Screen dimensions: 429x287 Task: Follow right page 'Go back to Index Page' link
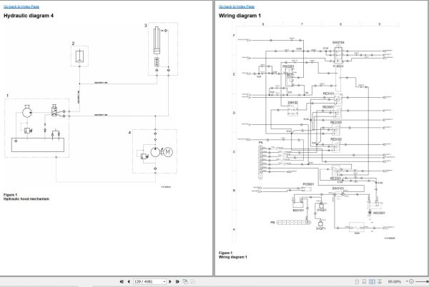point(237,6)
